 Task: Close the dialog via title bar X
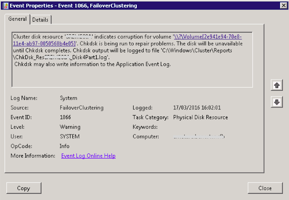[x=284, y=5]
